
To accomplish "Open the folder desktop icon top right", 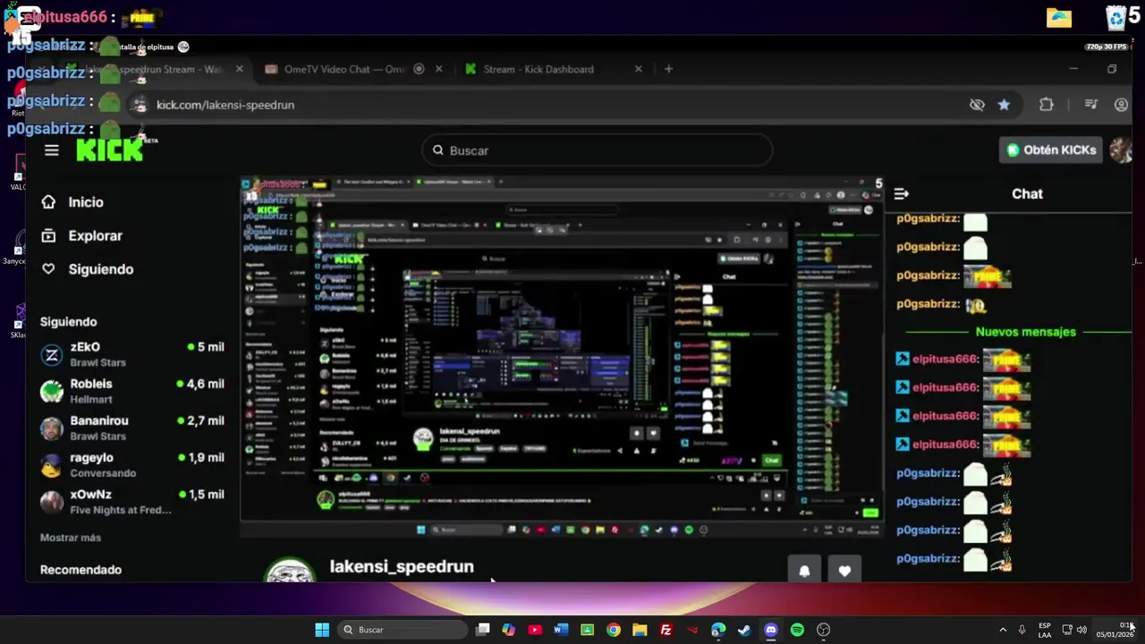I will coord(1059,18).
